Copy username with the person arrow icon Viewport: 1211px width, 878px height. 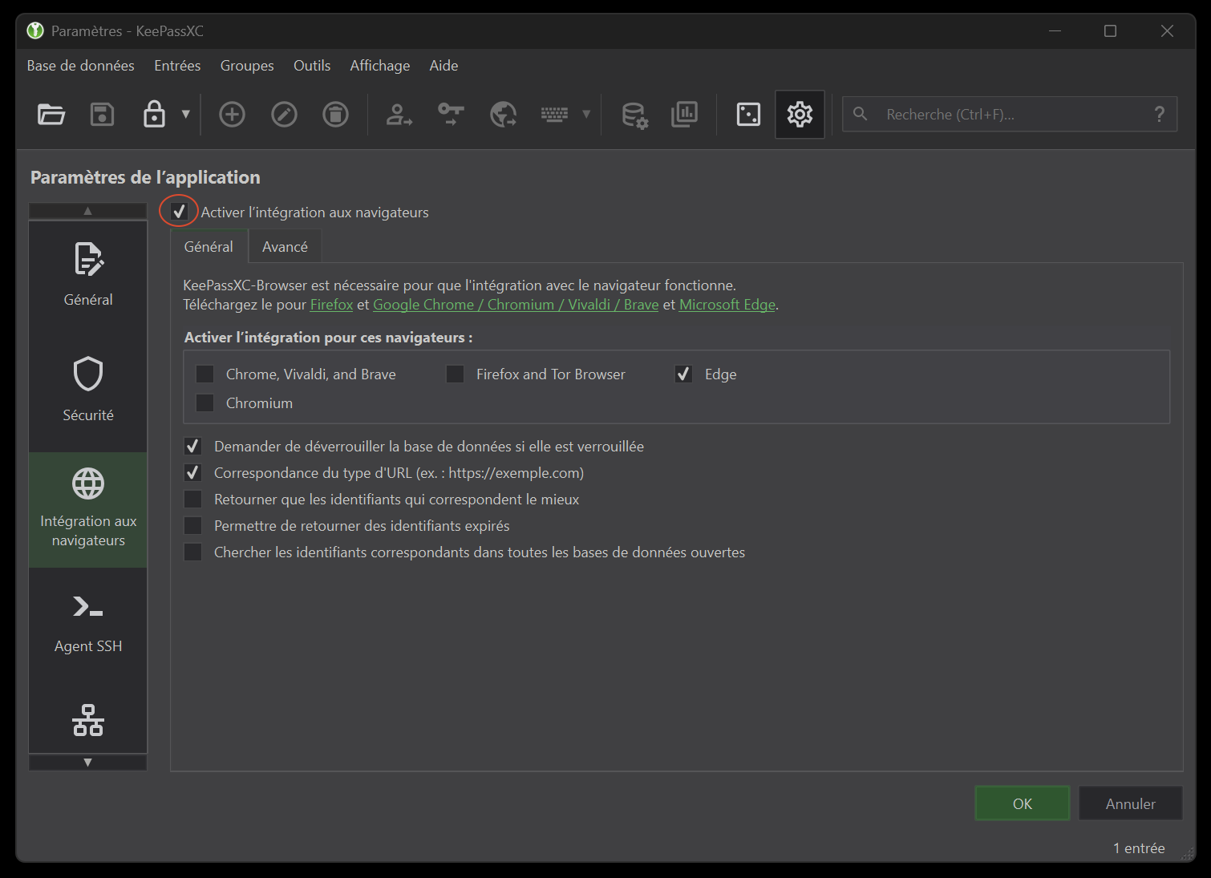[x=399, y=115]
